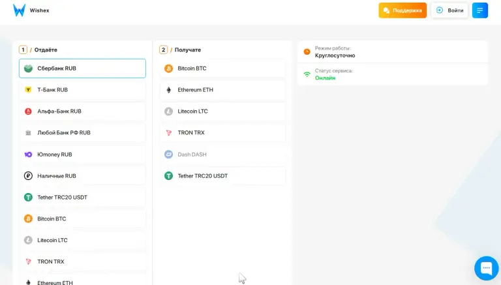501x285 pixels.
Task: Choose TRON TRX to receive
Action: (222, 132)
